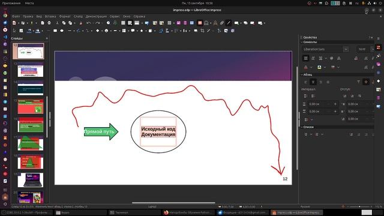
Task: Open the Properties deck in the sidebar strip
Action: (379, 47)
